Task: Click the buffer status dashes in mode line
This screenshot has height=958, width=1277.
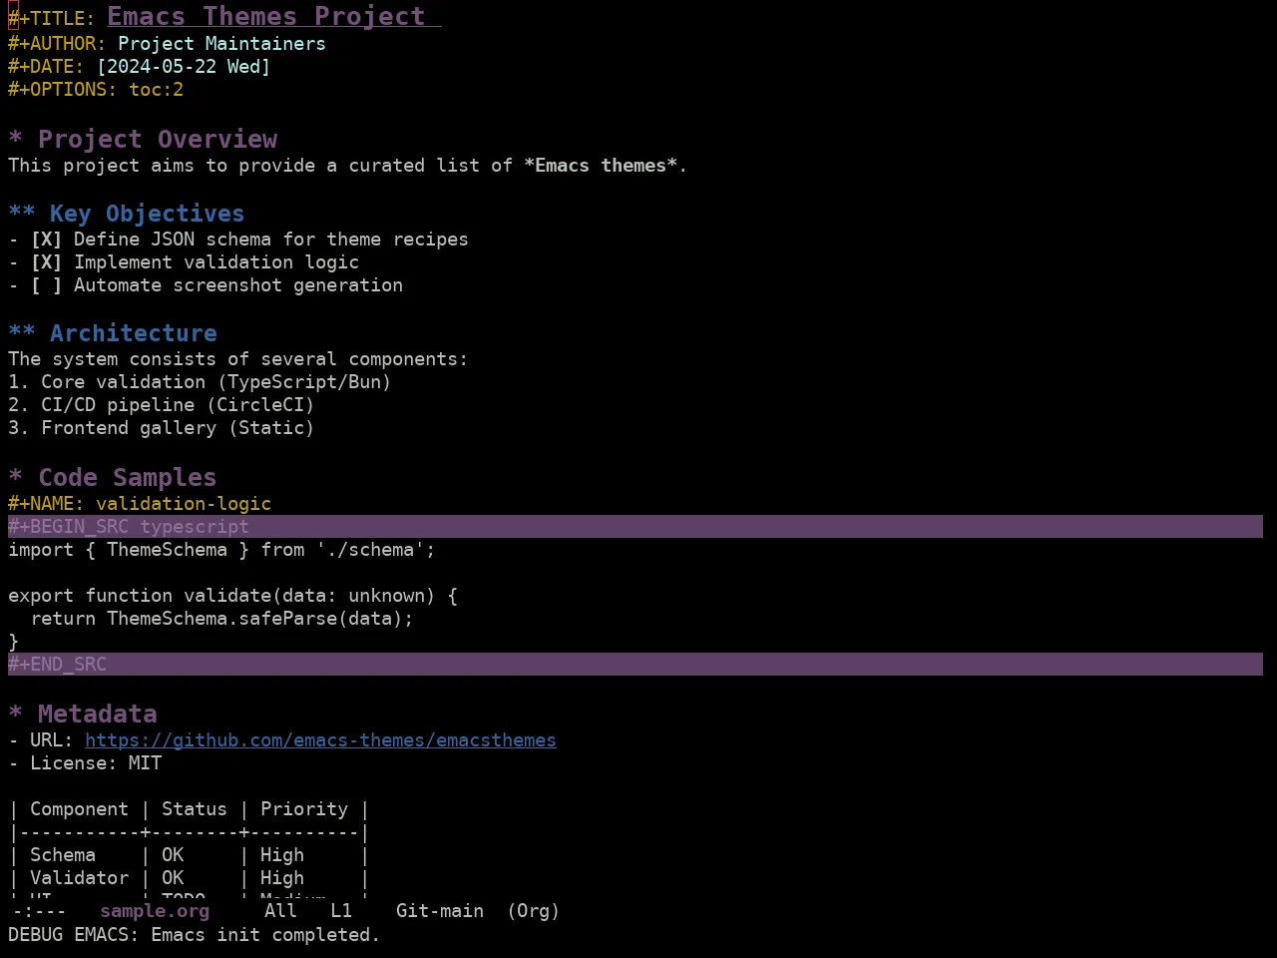Action: tap(40, 911)
